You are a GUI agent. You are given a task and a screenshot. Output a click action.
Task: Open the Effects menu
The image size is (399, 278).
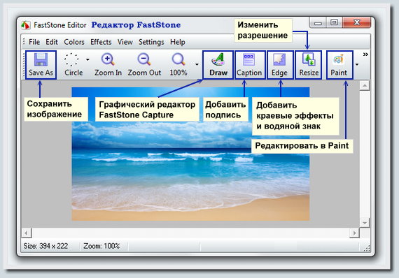click(101, 42)
